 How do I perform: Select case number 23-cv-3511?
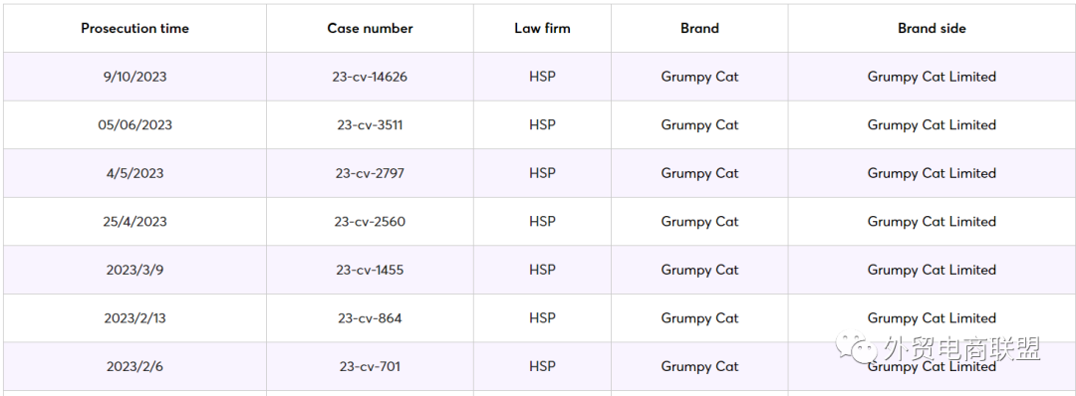point(370,124)
